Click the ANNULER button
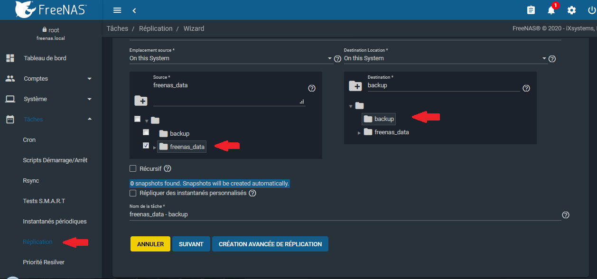Screen dimensions: 597x279 coord(150,244)
